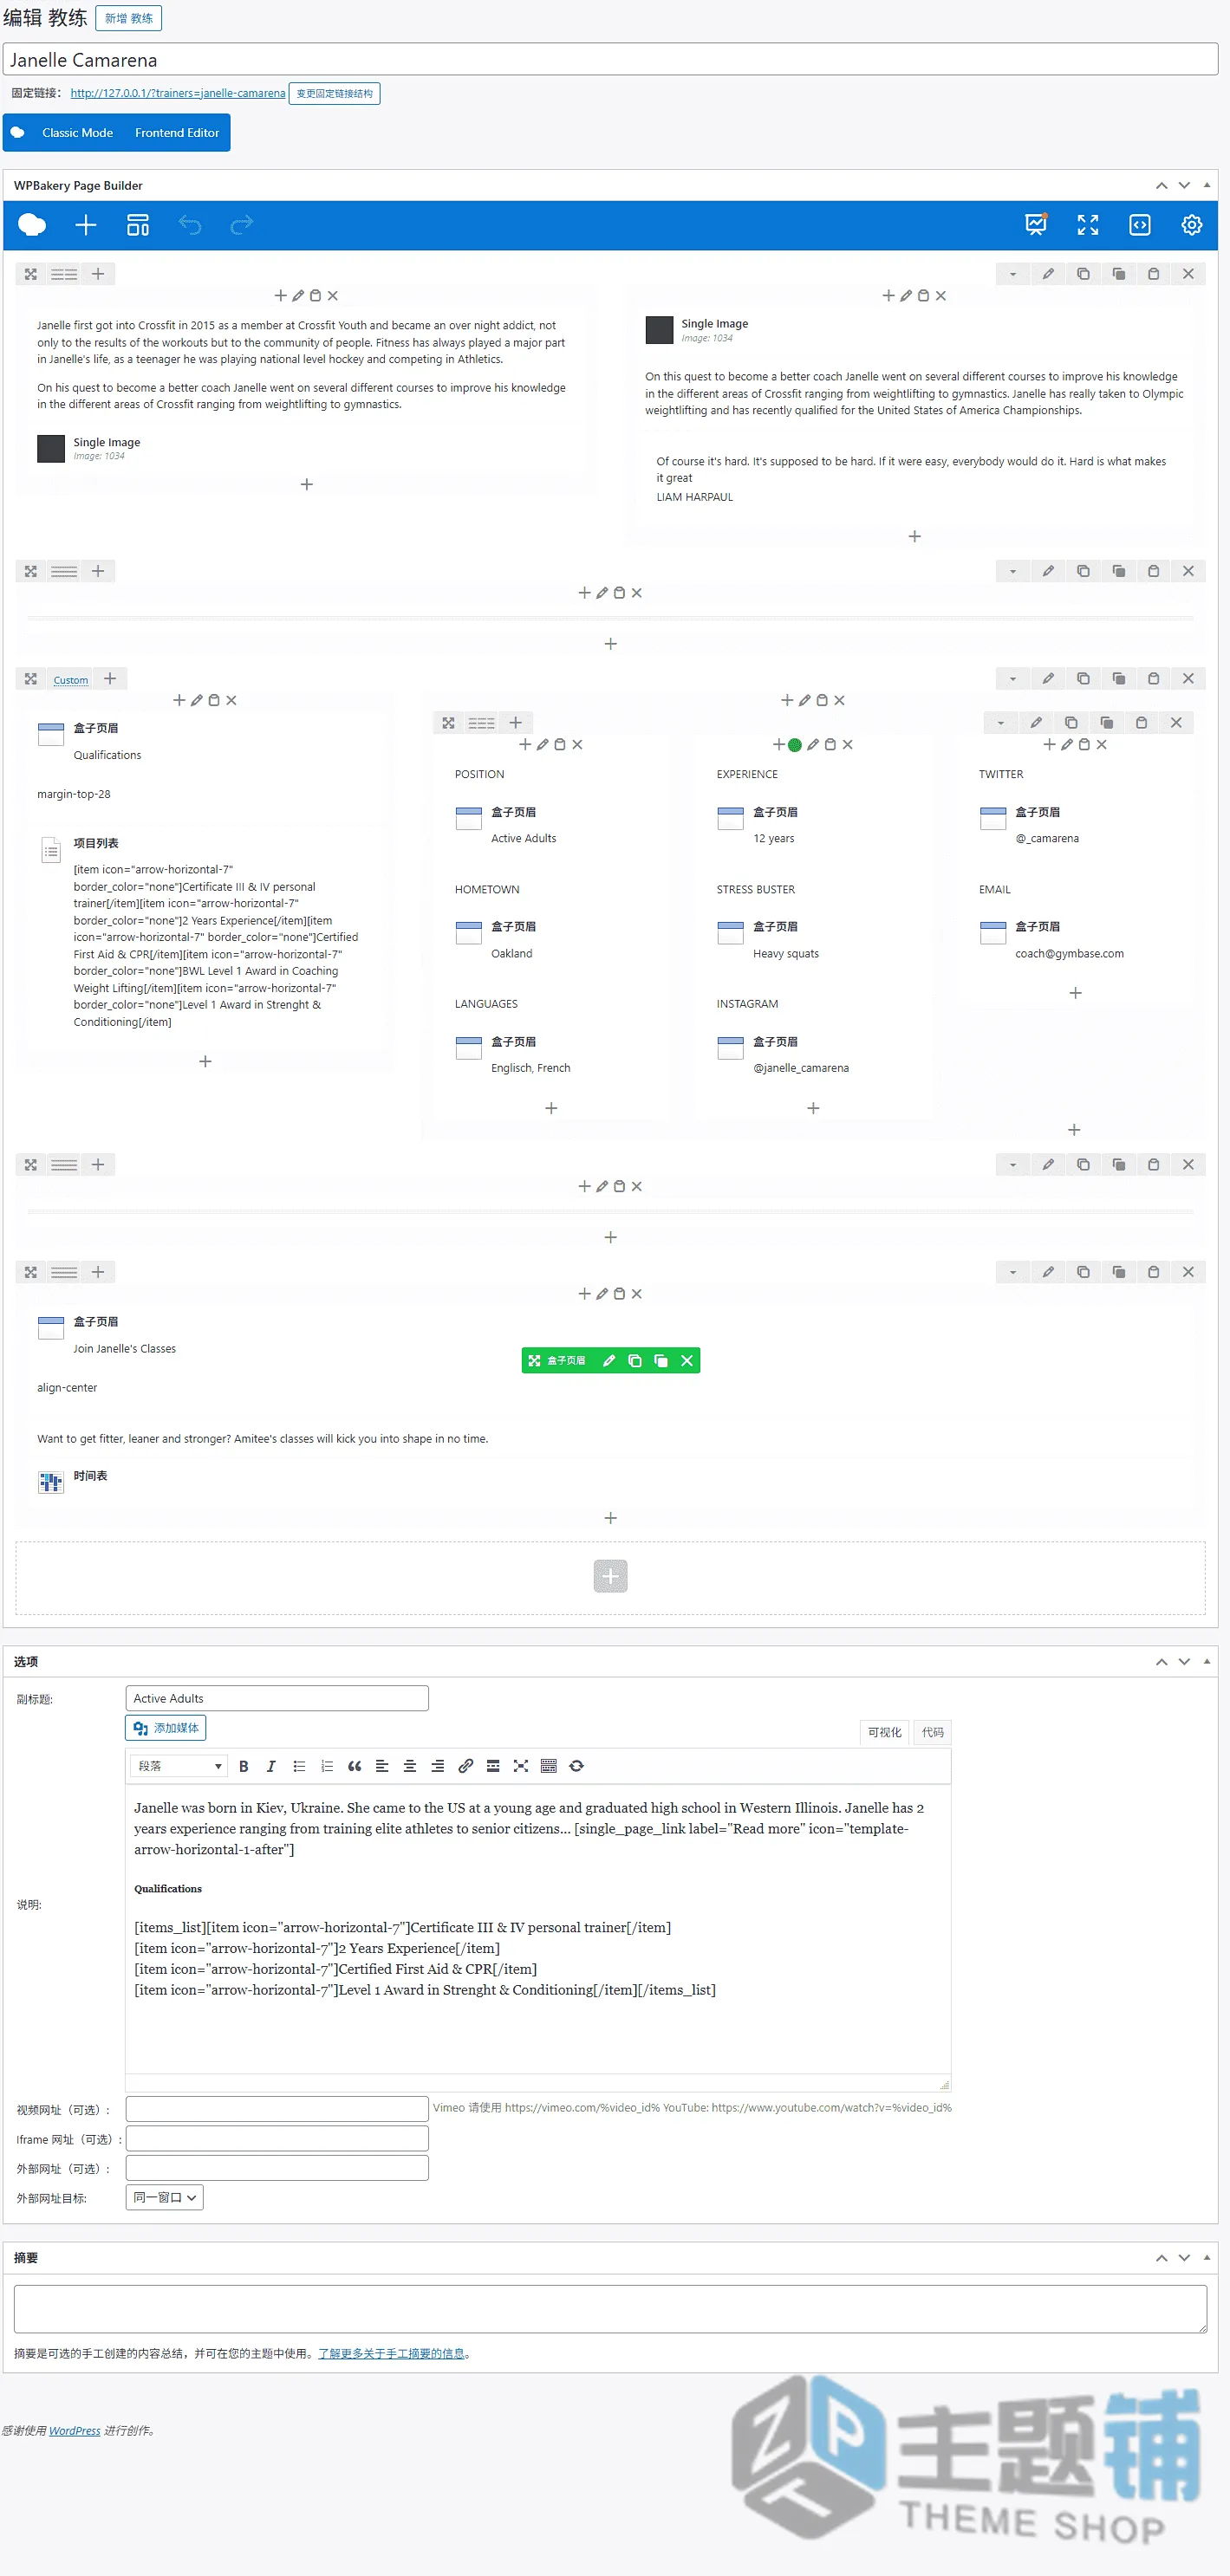Insert a numbered list in the editor

327,1766
